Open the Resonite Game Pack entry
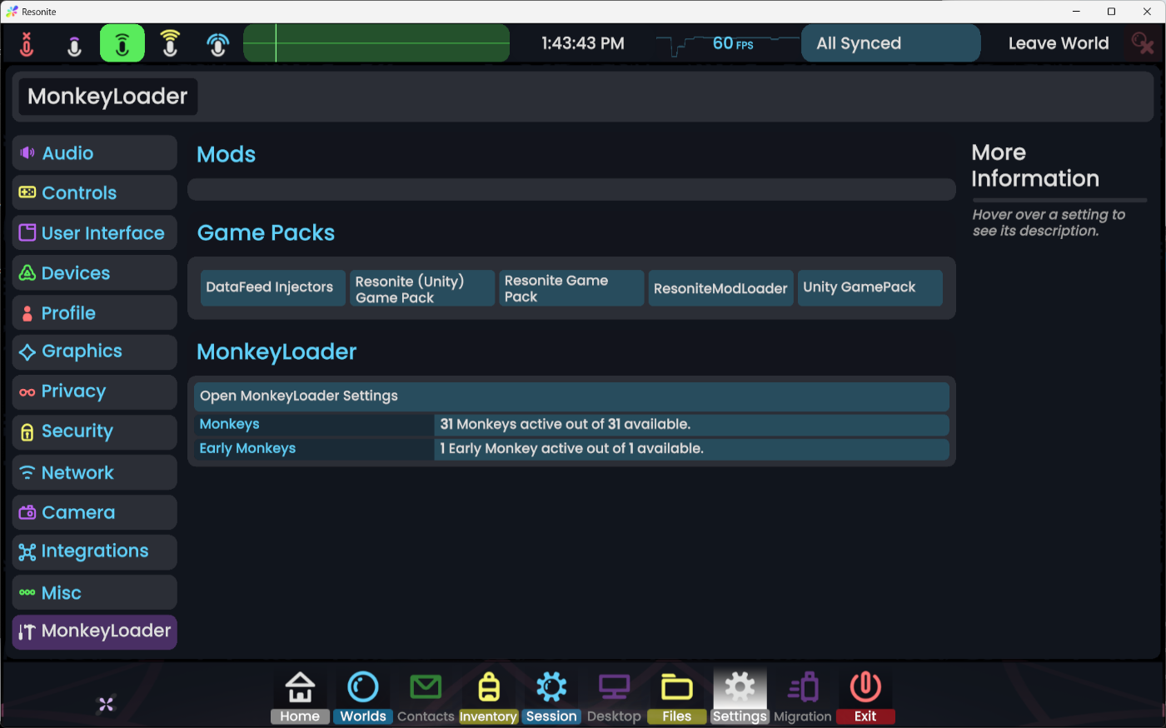Screen dimensions: 1166x728 click(571, 288)
